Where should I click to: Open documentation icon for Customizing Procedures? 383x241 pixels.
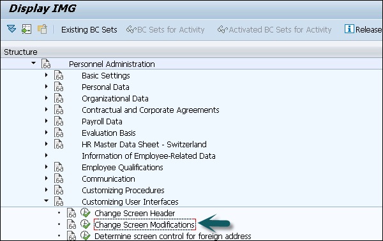[x=59, y=190]
